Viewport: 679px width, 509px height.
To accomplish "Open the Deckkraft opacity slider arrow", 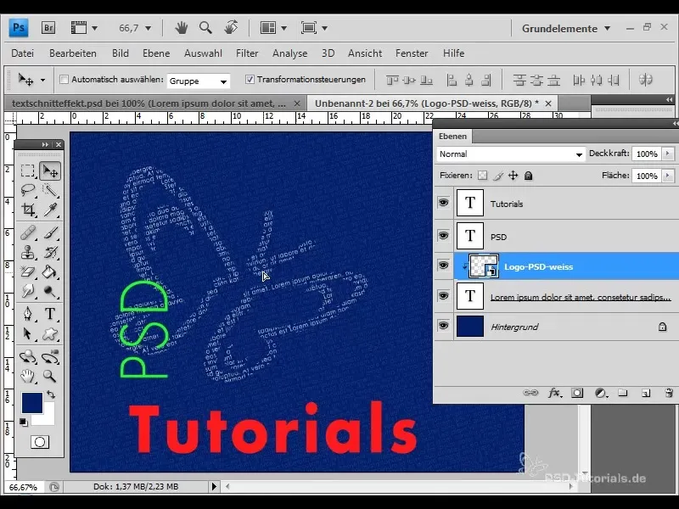I will point(668,154).
